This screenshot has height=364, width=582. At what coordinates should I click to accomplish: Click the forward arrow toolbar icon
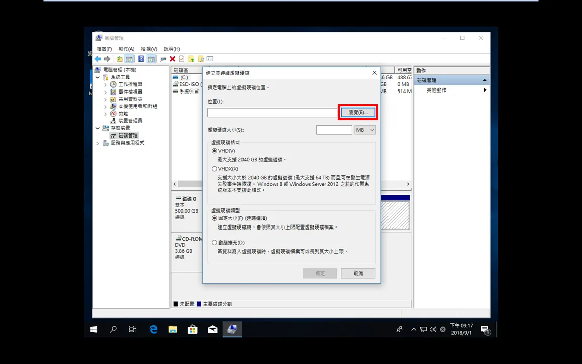pos(107,59)
